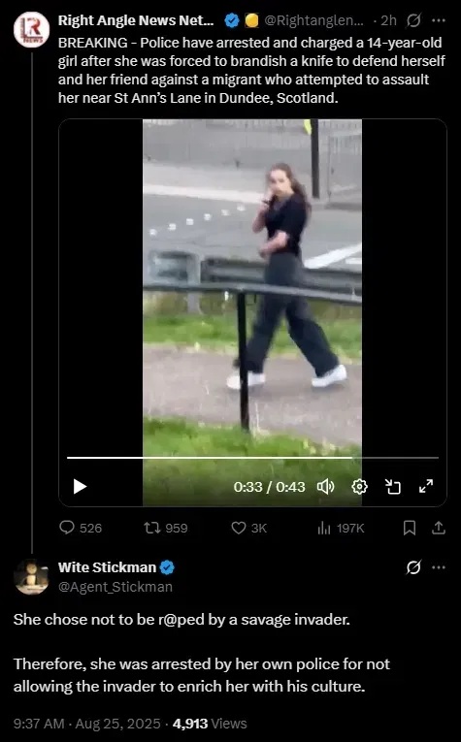Screen dimensions: 461x742
Task: Share the Right Angle News post
Action: (439, 528)
